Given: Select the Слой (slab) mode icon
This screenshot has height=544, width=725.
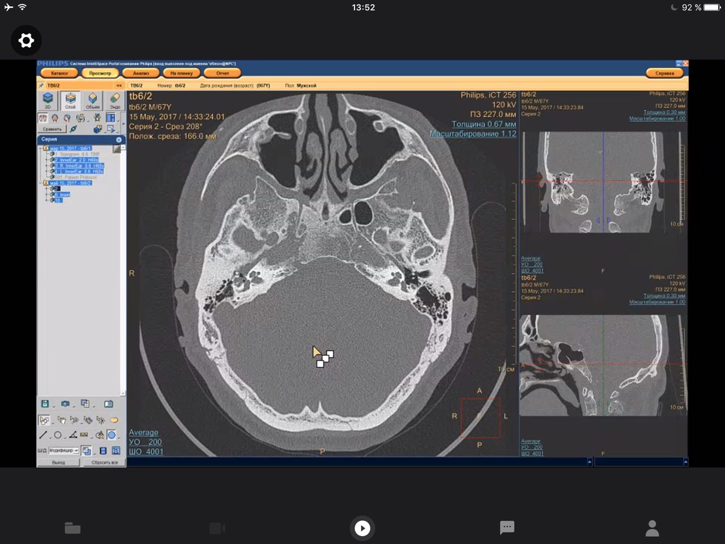Looking at the screenshot, I should [70, 101].
